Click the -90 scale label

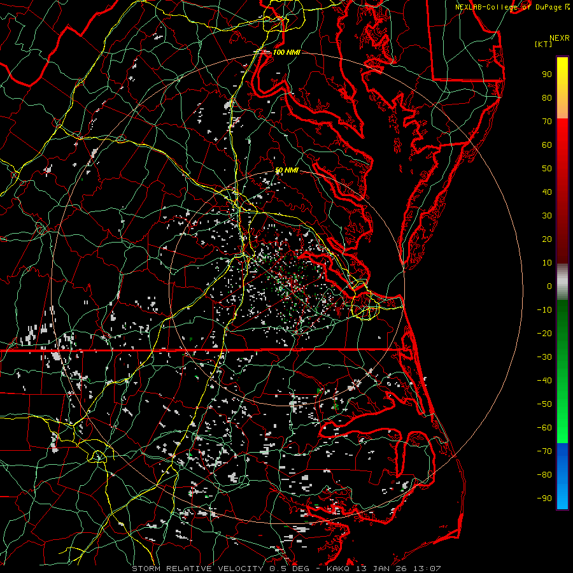pos(544,499)
